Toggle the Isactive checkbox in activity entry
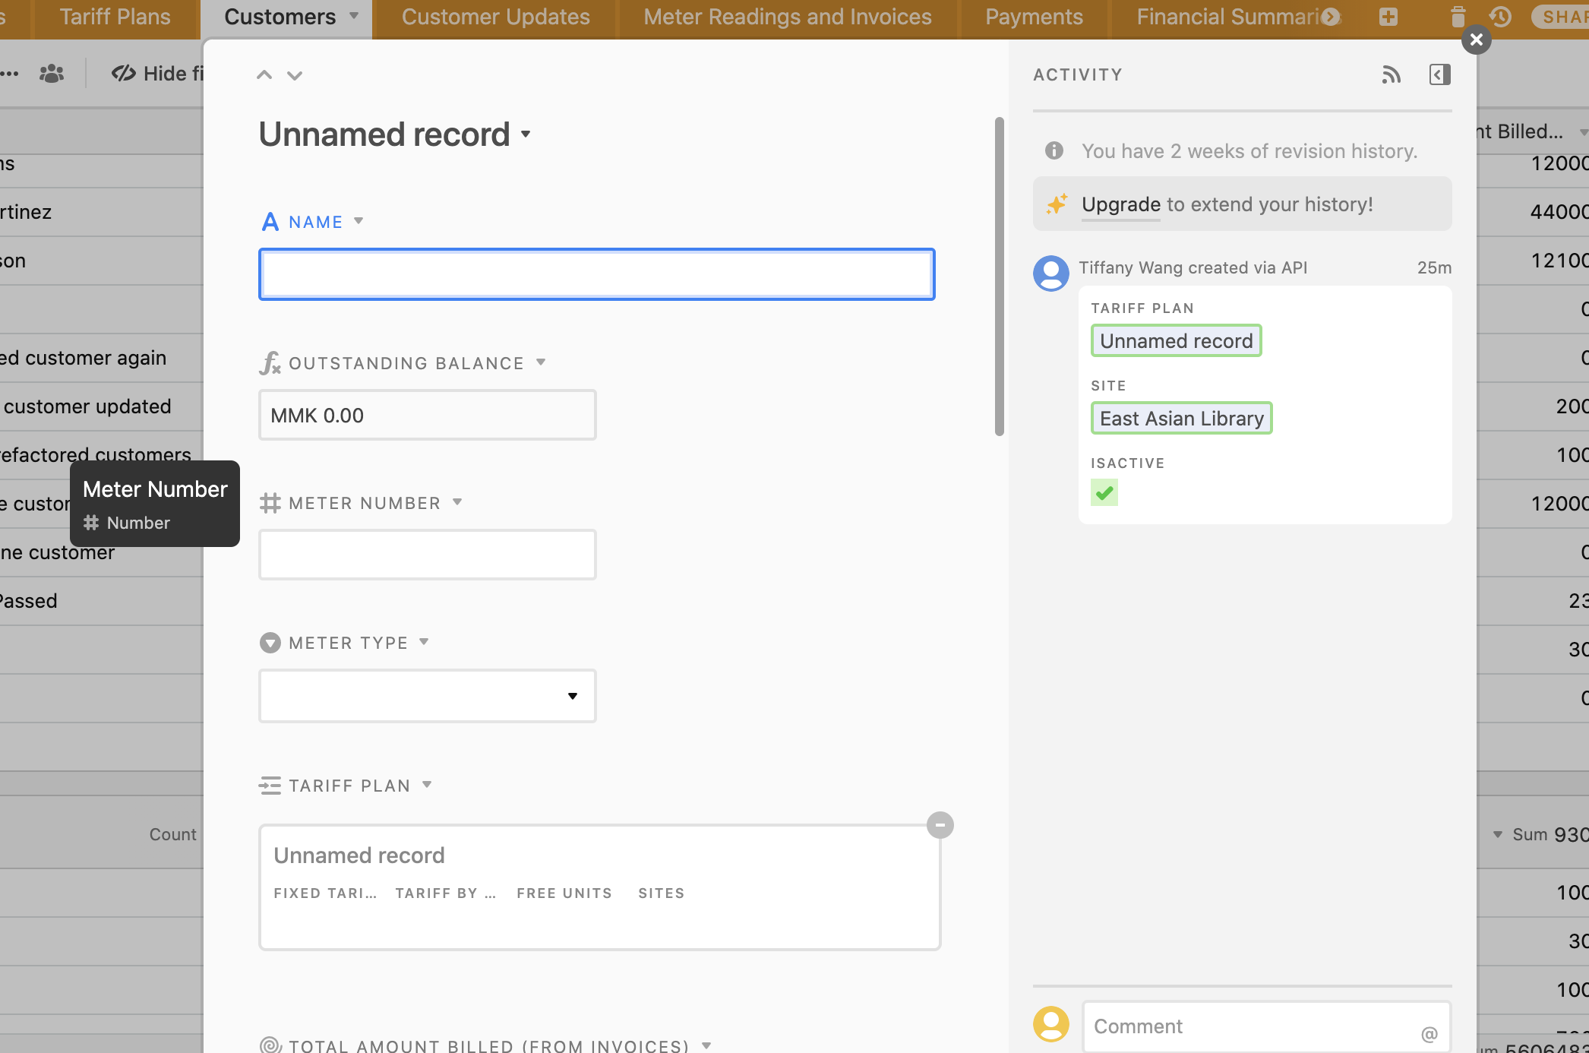The width and height of the screenshot is (1589, 1053). (1104, 492)
